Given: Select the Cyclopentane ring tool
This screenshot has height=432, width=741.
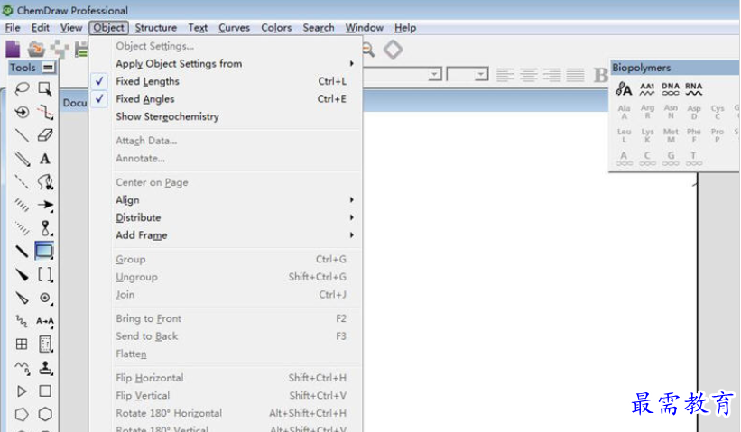Looking at the screenshot, I should click(x=22, y=414).
